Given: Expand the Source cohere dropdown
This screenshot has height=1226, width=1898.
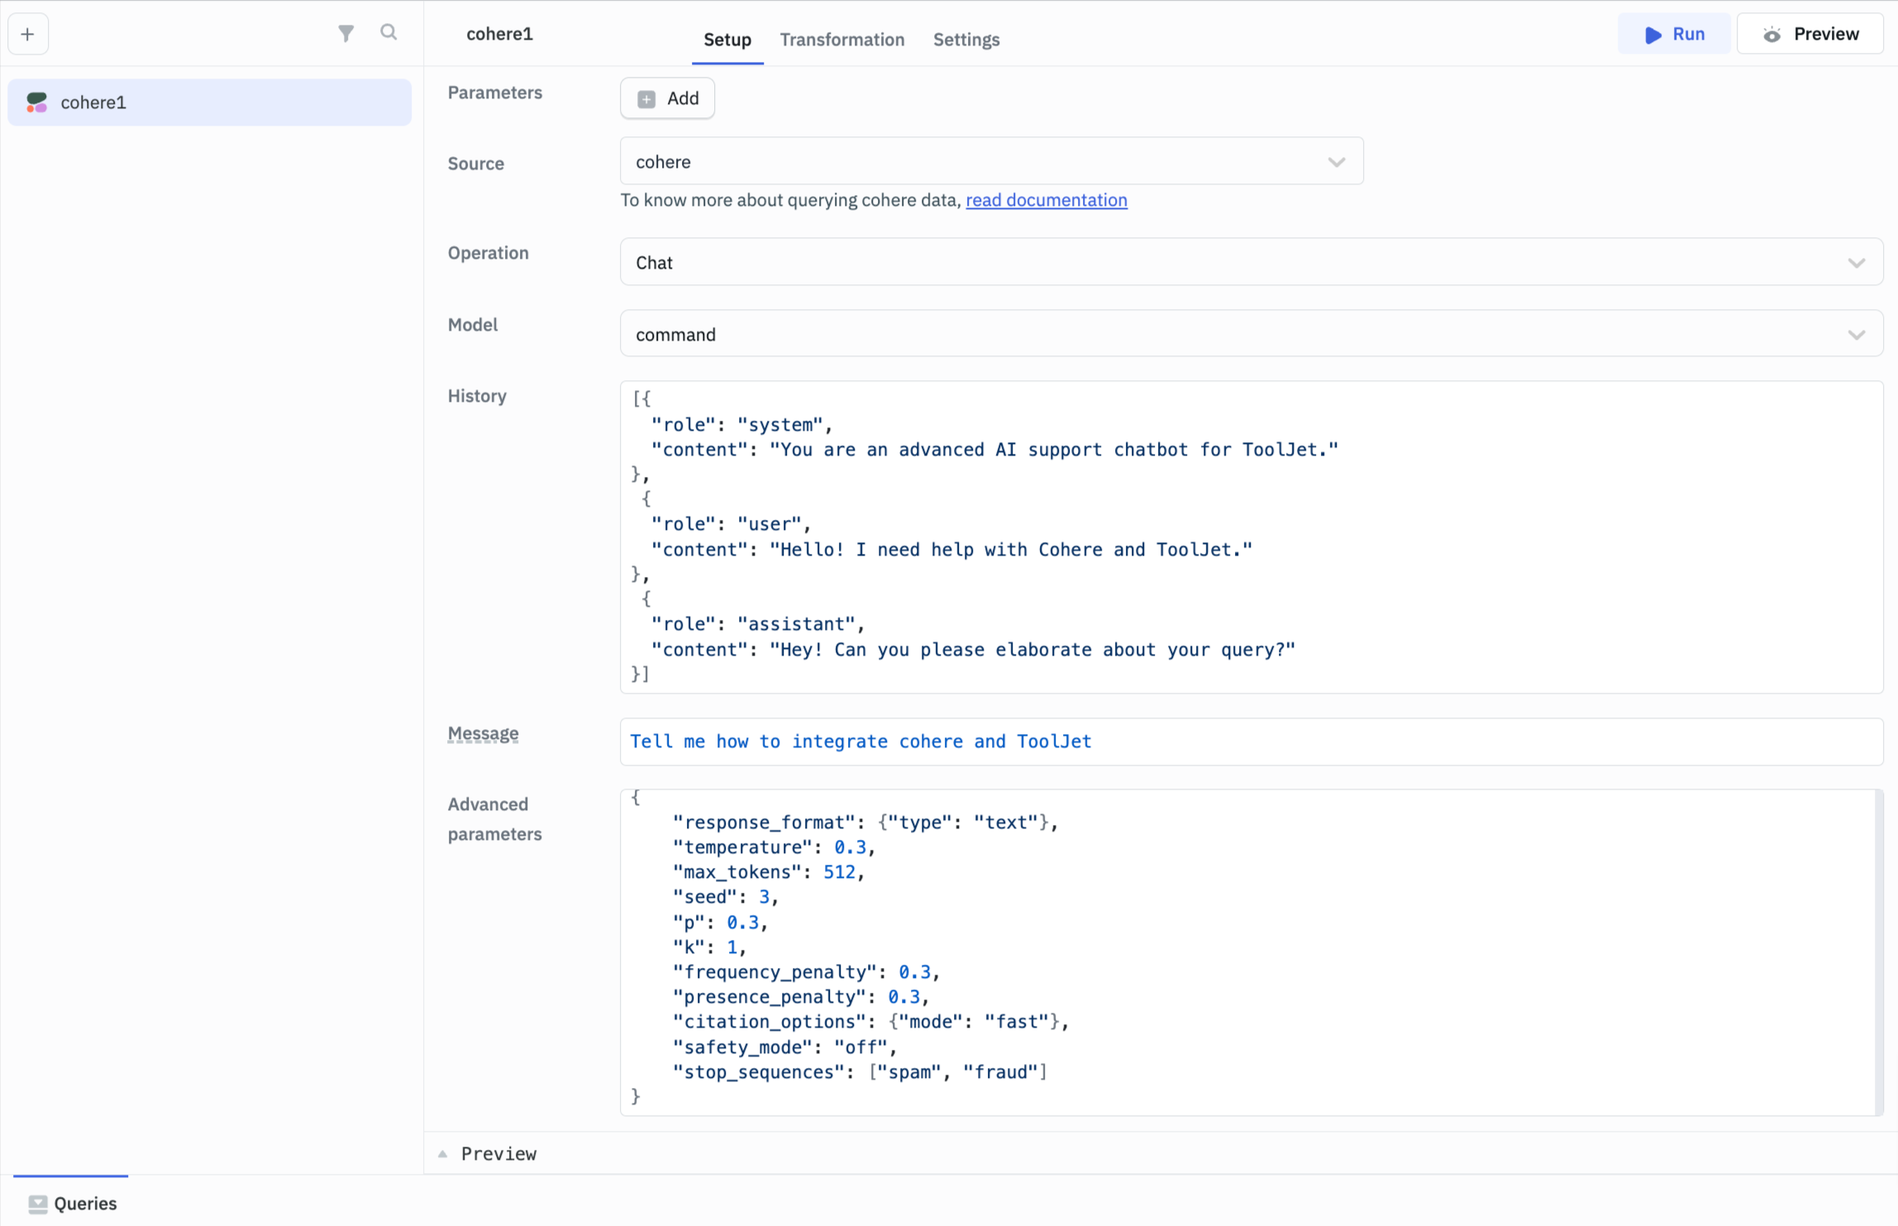Looking at the screenshot, I should tap(1336, 162).
